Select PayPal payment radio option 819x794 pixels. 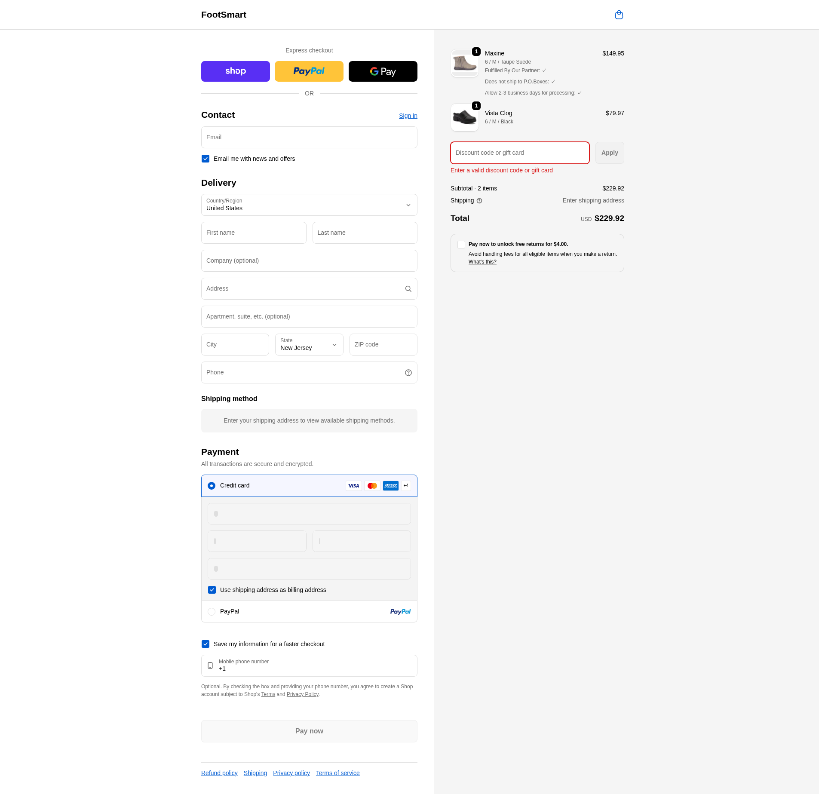click(212, 612)
